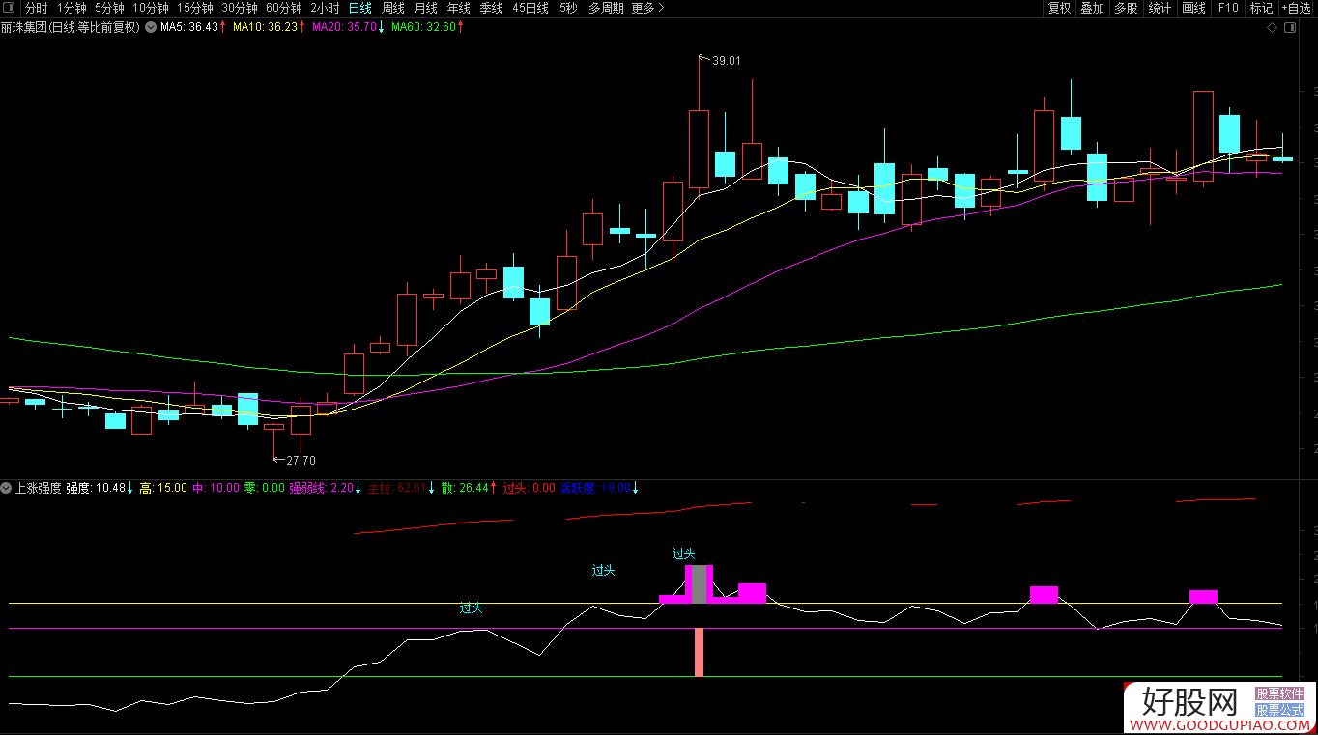
Task: Click the 过头: 0.00 value label
Action: click(x=529, y=488)
